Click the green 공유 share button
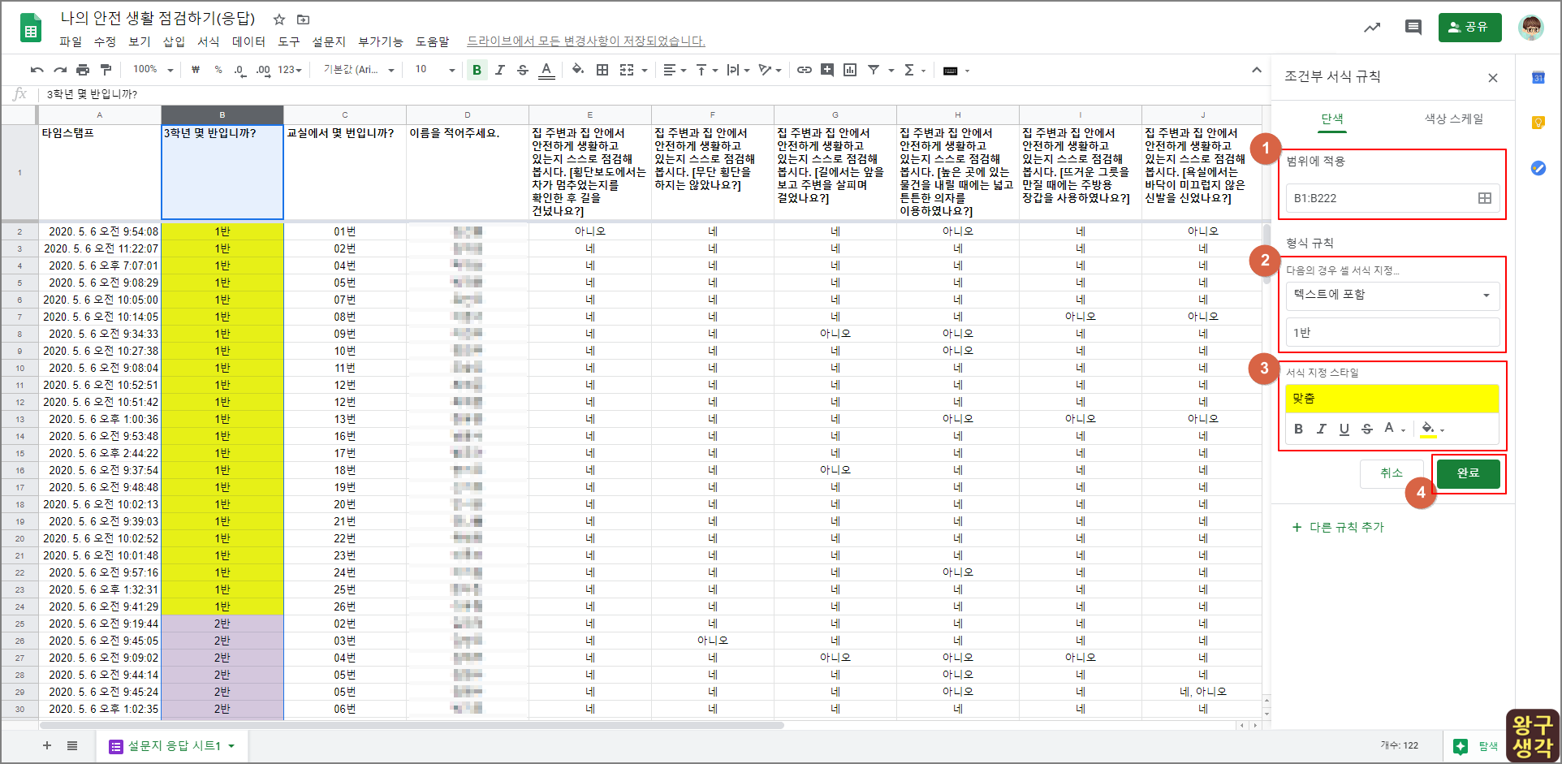The width and height of the screenshot is (1562, 764). (1469, 27)
